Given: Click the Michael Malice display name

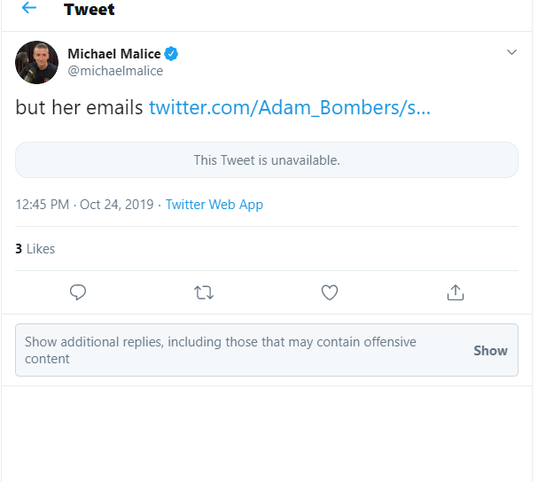Looking at the screenshot, I should (114, 54).
